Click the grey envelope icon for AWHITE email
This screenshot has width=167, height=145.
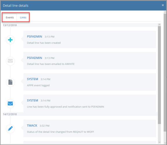[x=10, y=61]
